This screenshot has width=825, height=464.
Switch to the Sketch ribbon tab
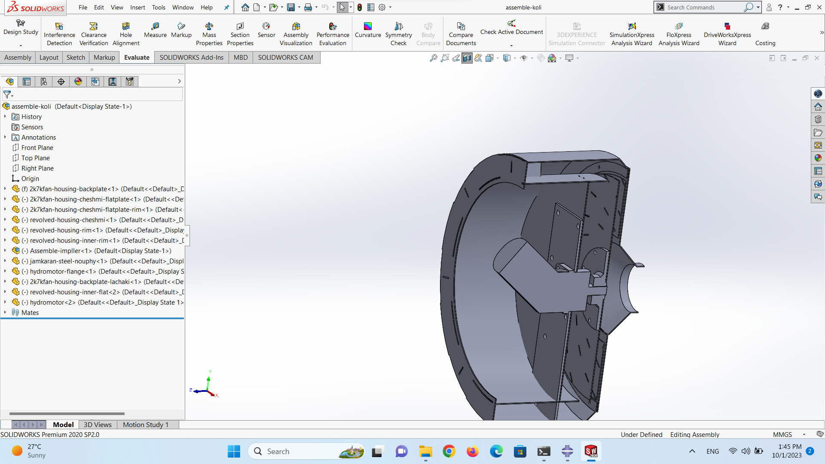coord(76,58)
